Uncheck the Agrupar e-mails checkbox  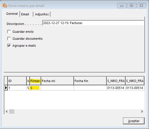pyautogui.click(x=9, y=46)
